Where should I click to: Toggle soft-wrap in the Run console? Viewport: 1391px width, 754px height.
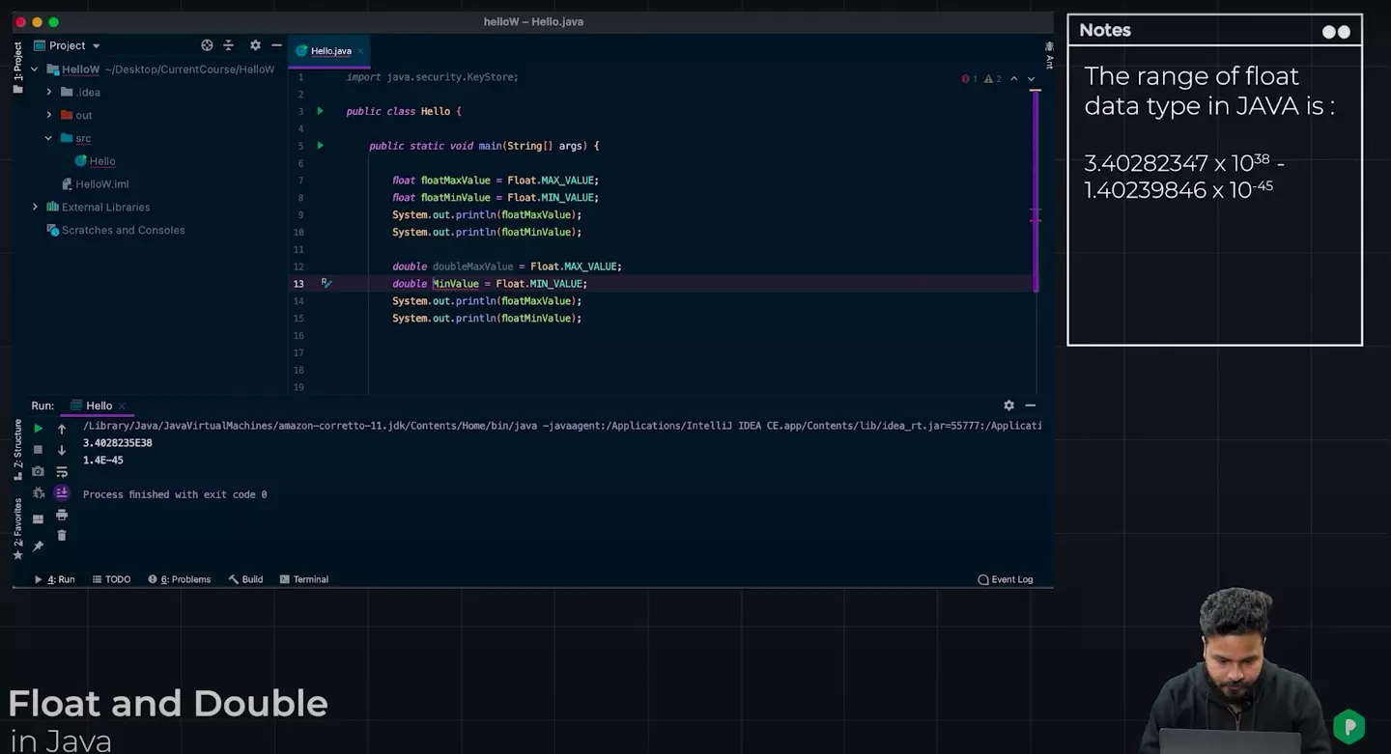(x=62, y=472)
